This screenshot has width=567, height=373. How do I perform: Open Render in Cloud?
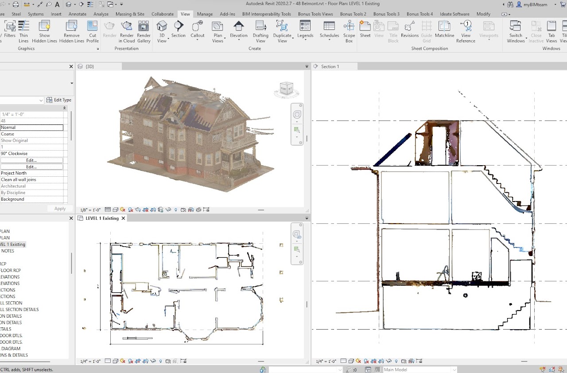tap(127, 31)
